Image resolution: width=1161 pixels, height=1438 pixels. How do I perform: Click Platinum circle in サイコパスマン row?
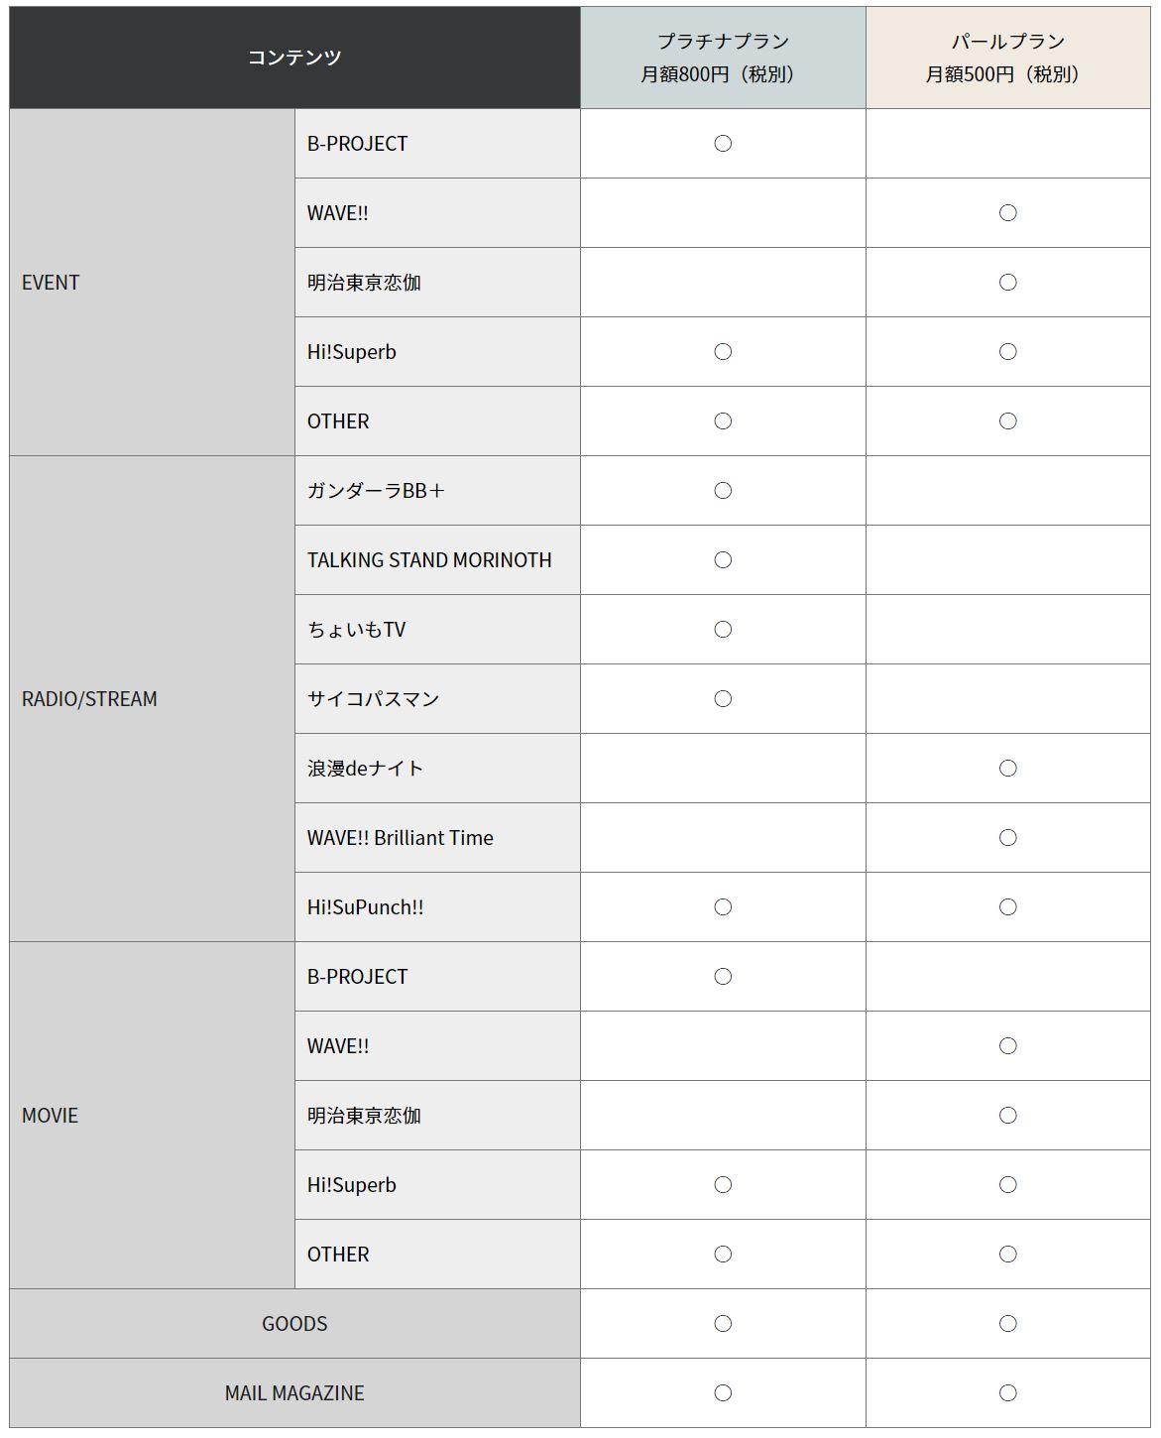tap(723, 699)
